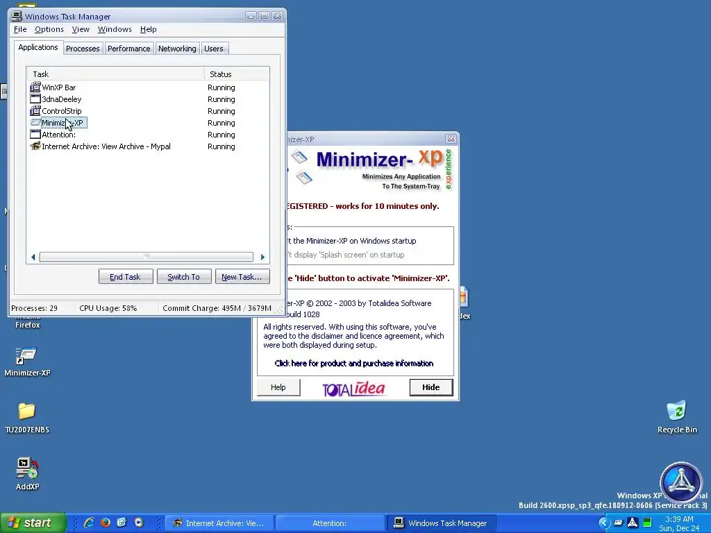Click WinXP Bar task icon

pos(35,87)
